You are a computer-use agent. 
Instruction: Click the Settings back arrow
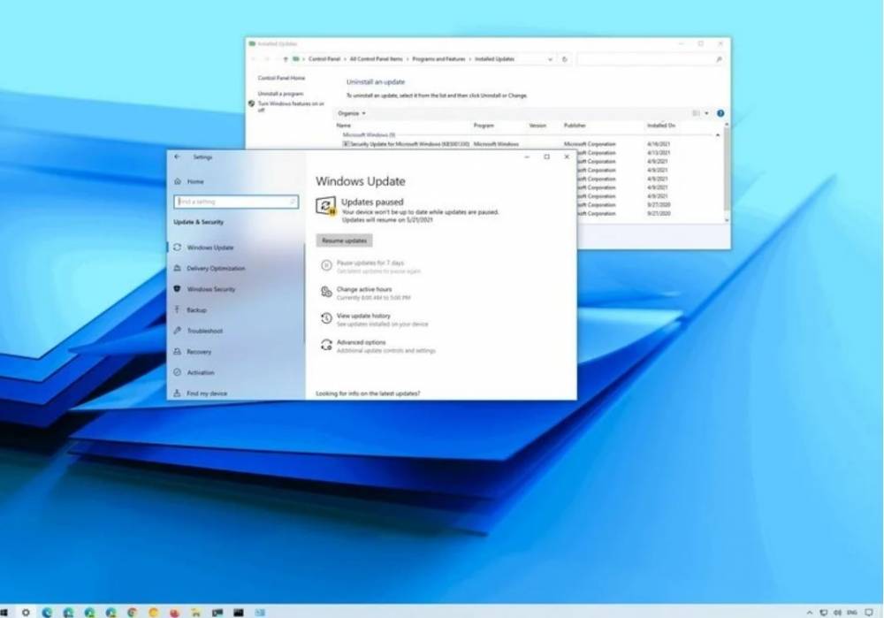[x=178, y=156]
